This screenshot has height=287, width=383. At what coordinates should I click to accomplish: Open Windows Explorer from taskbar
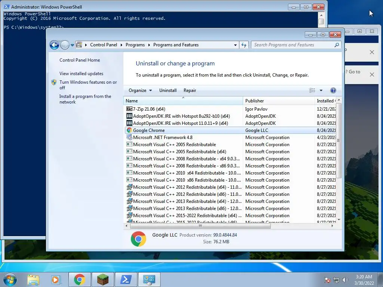[33, 280]
